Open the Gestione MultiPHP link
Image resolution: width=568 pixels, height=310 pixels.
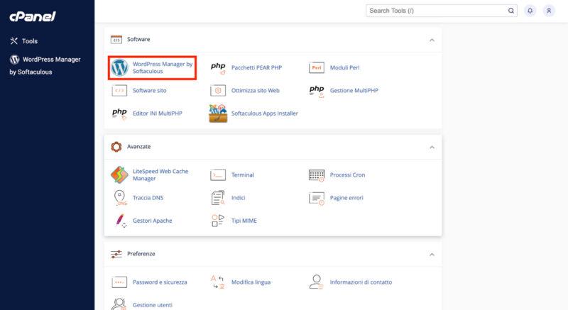pos(354,90)
